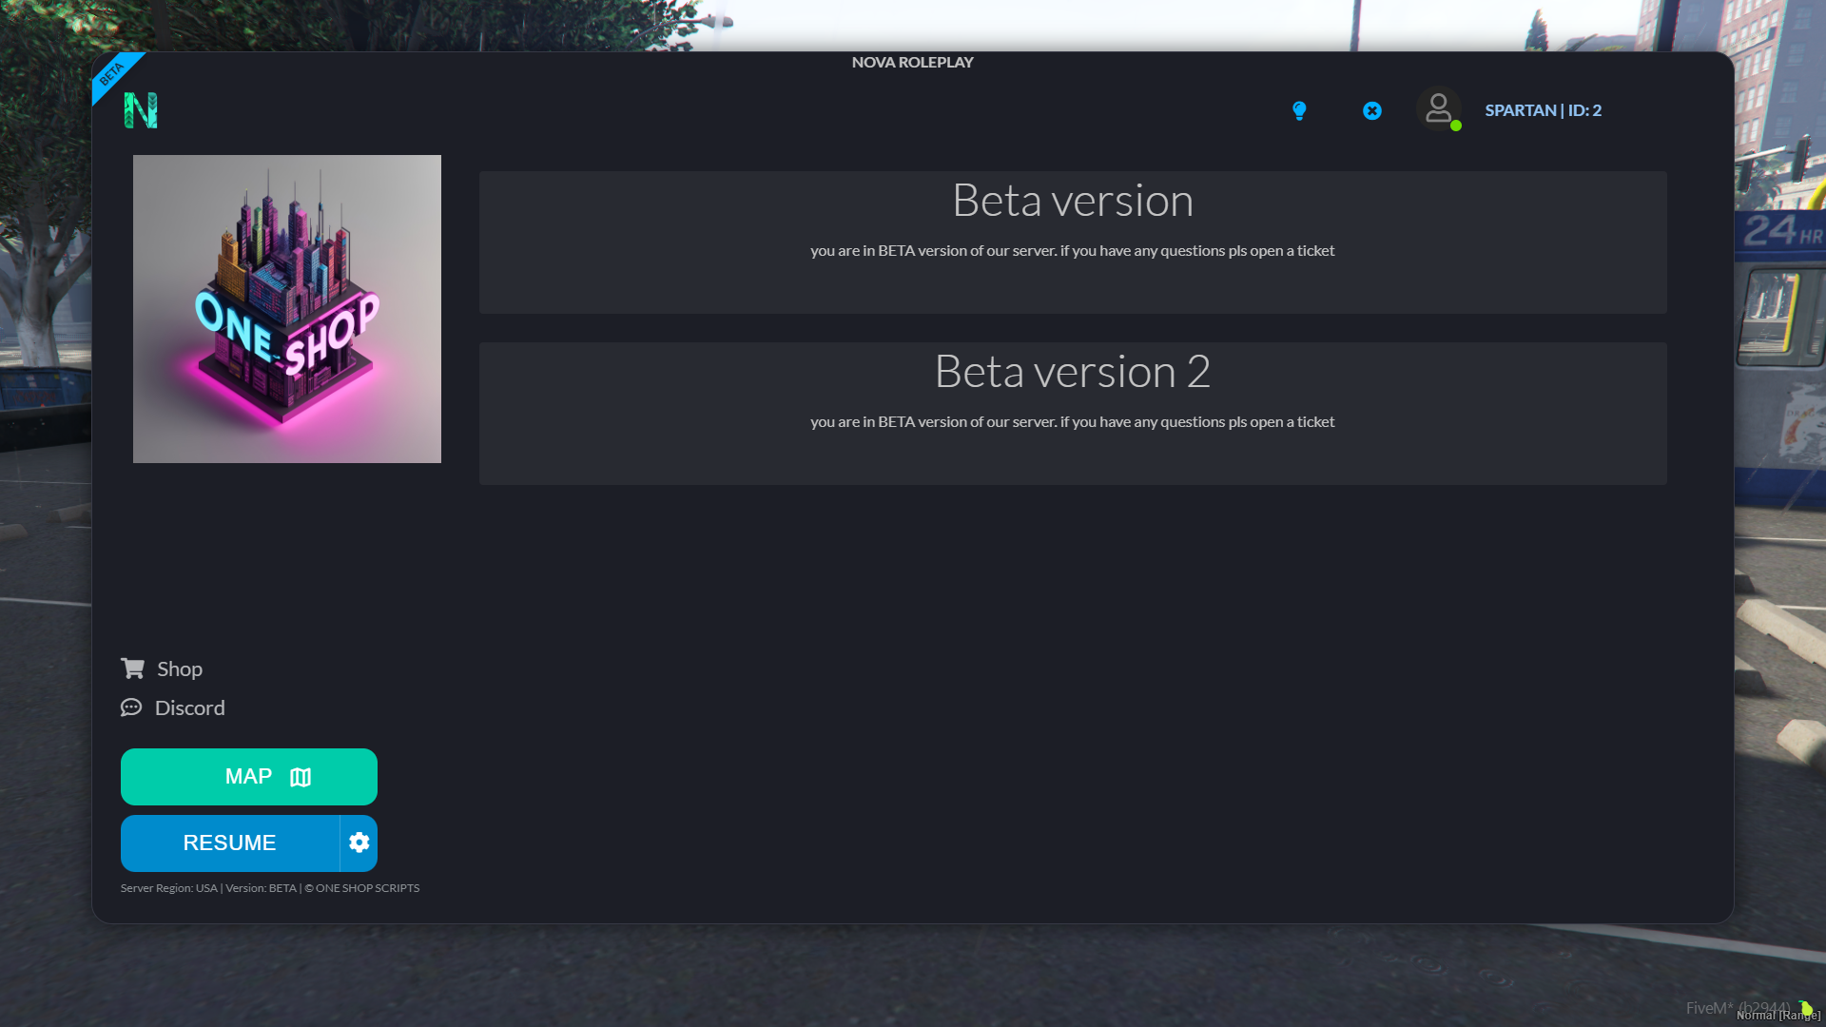Image resolution: width=1826 pixels, height=1027 pixels.
Task: Select the Beta version announcement card
Action: click(x=1073, y=242)
